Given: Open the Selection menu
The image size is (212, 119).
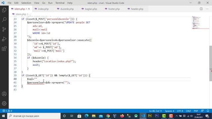Looking at the screenshot, I should pyautogui.click(x=26, y=3).
